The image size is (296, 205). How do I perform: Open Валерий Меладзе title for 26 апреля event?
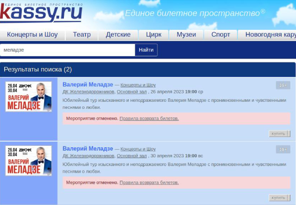click(x=88, y=84)
